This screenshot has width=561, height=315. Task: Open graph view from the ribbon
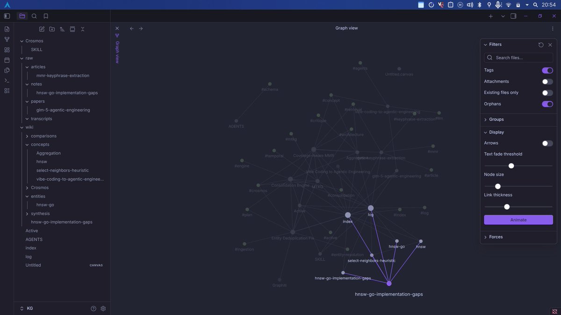[7, 39]
